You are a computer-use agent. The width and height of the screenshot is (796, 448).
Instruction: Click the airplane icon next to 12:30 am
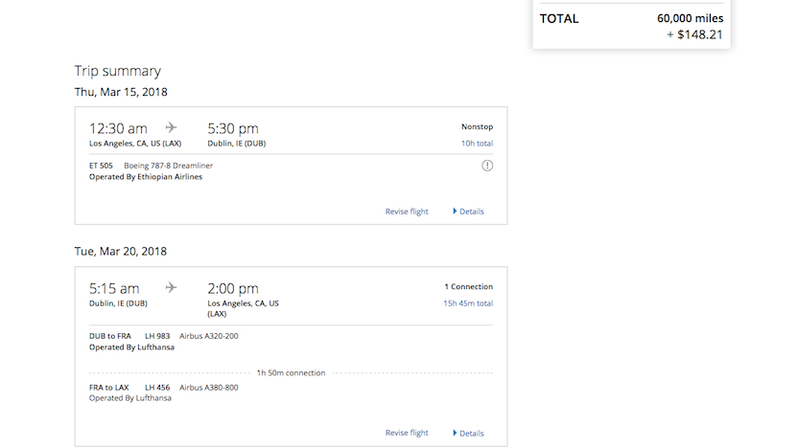click(172, 127)
